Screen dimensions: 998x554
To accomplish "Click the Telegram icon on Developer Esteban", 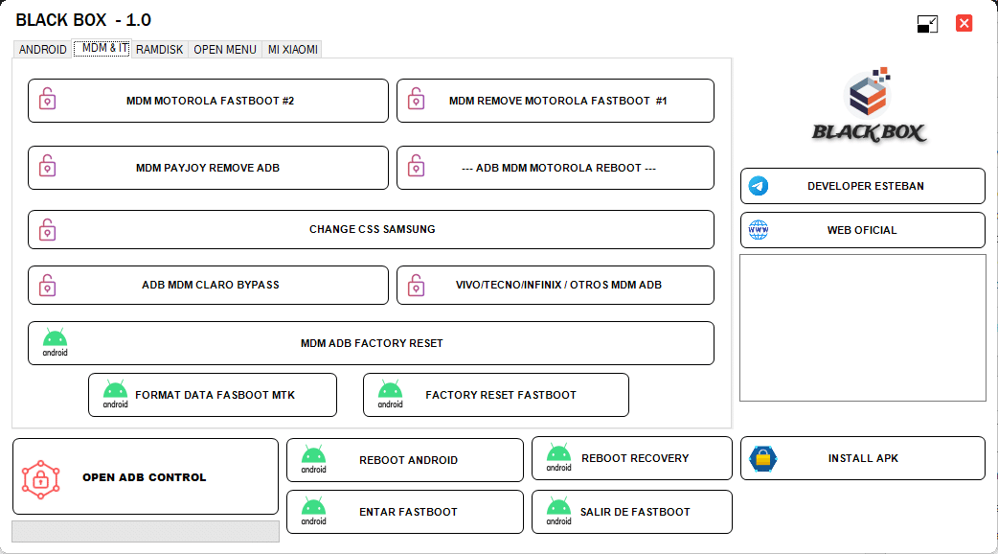I will click(x=759, y=186).
